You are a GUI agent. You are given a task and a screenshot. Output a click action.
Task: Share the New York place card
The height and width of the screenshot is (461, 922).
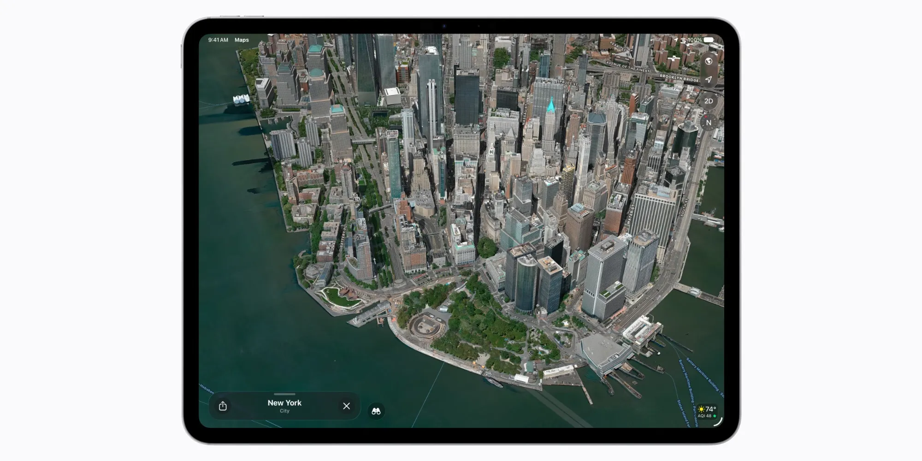point(223,406)
